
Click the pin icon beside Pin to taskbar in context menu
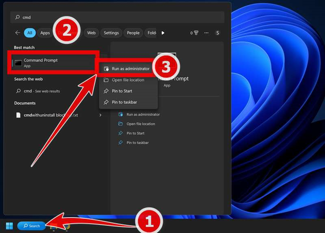point(106,102)
